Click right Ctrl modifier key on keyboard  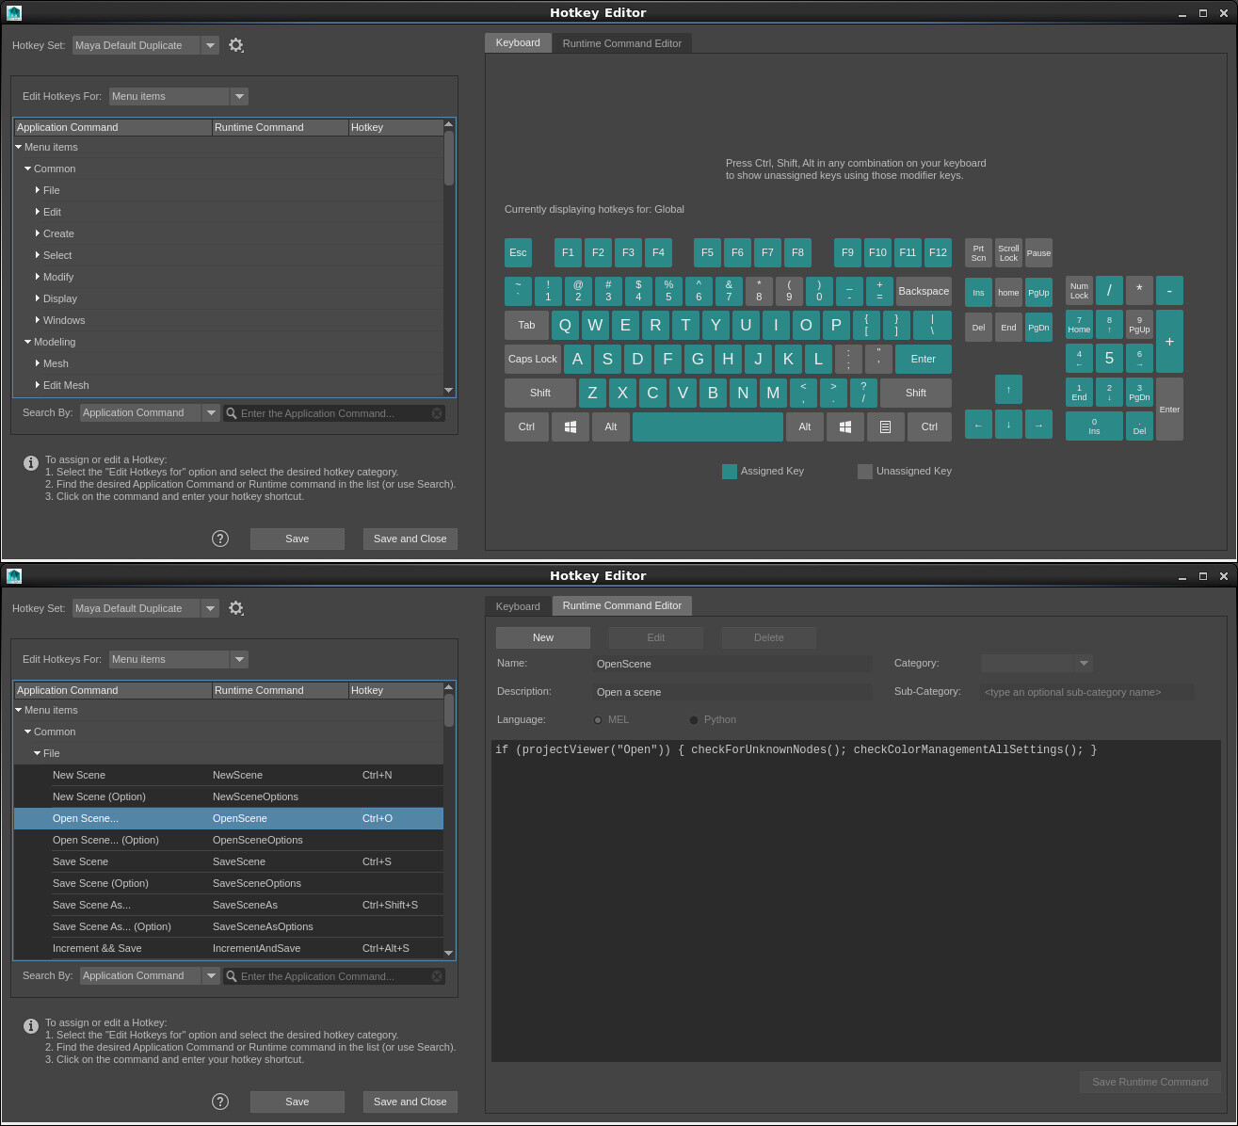pyautogui.click(x=929, y=426)
